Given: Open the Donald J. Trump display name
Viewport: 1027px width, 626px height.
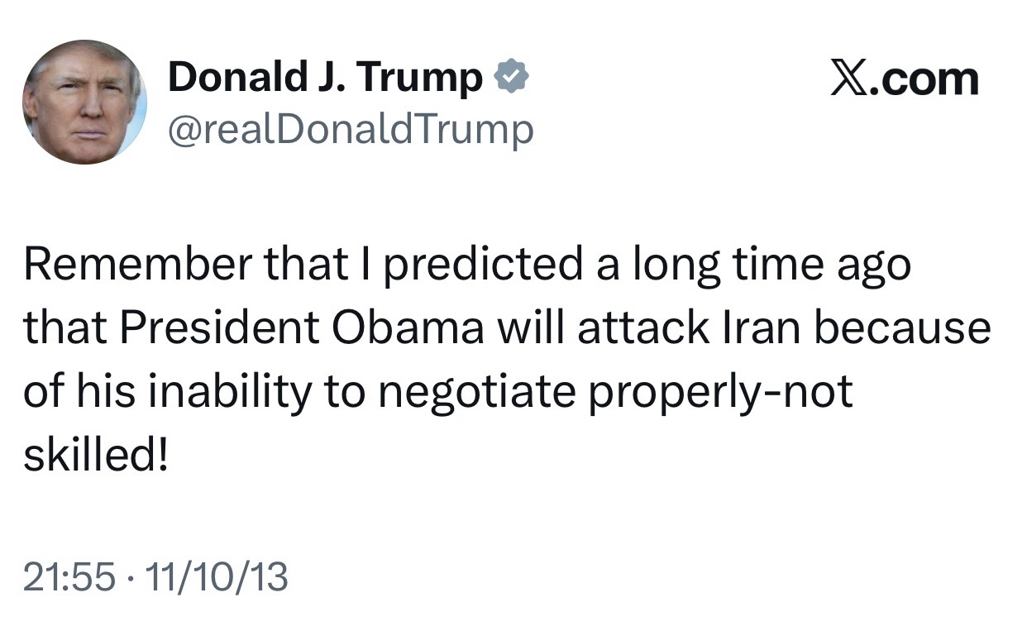Looking at the screenshot, I should click(325, 79).
